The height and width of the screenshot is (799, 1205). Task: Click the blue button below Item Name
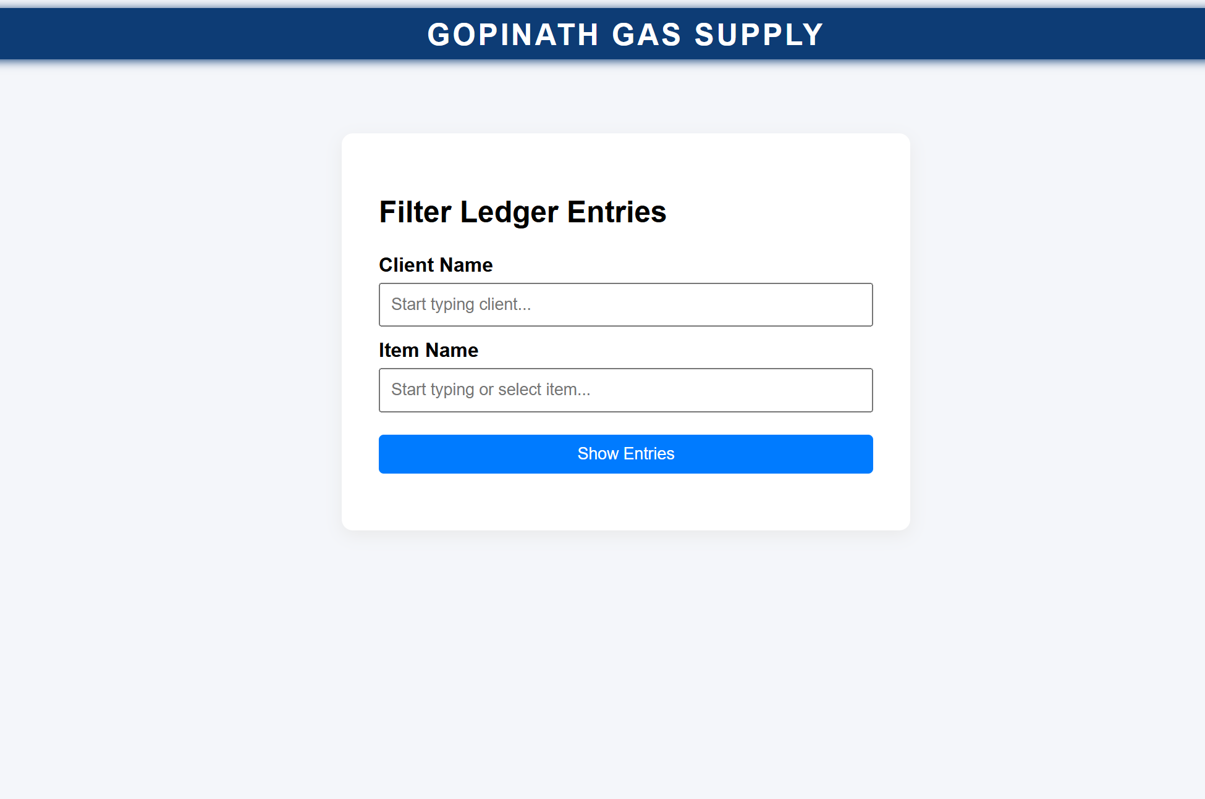point(625,454)
